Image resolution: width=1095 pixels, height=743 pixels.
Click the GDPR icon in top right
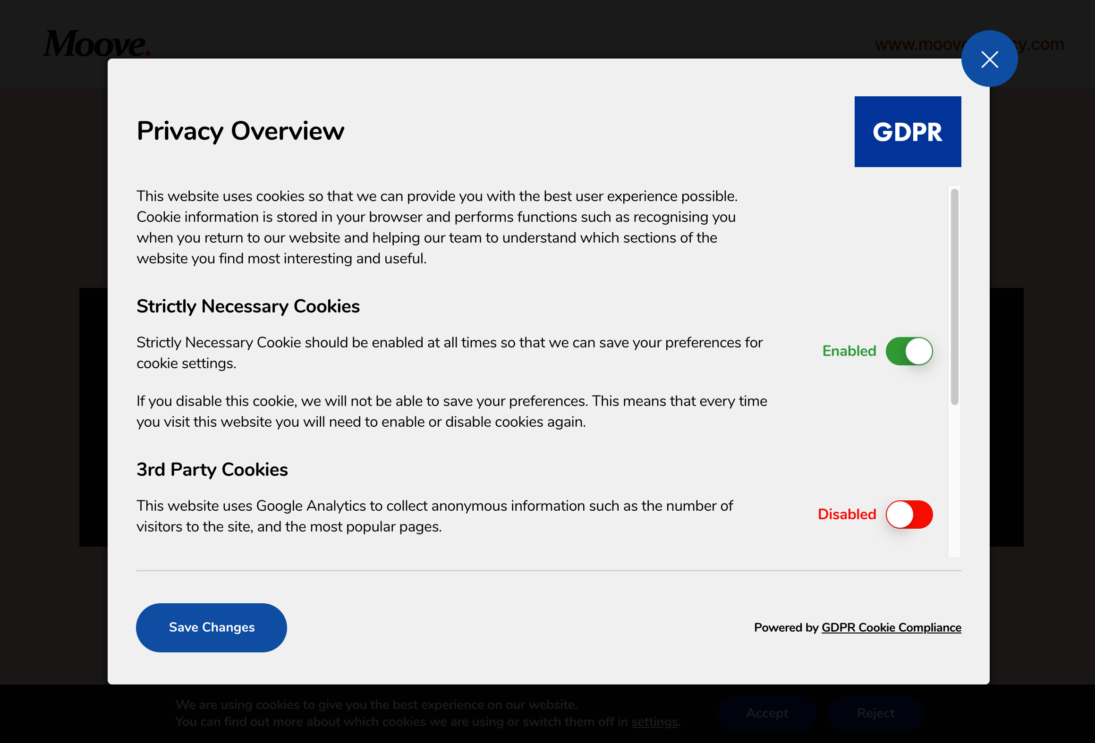tap(908, 131)
